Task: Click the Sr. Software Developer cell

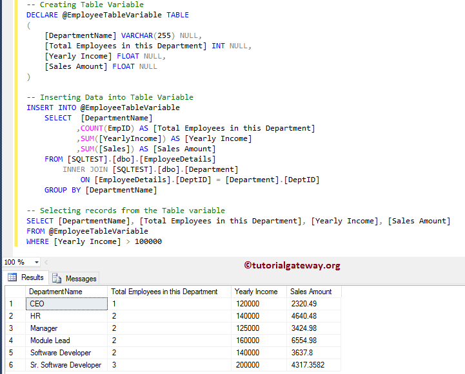Action: click(x=66, y=365)
